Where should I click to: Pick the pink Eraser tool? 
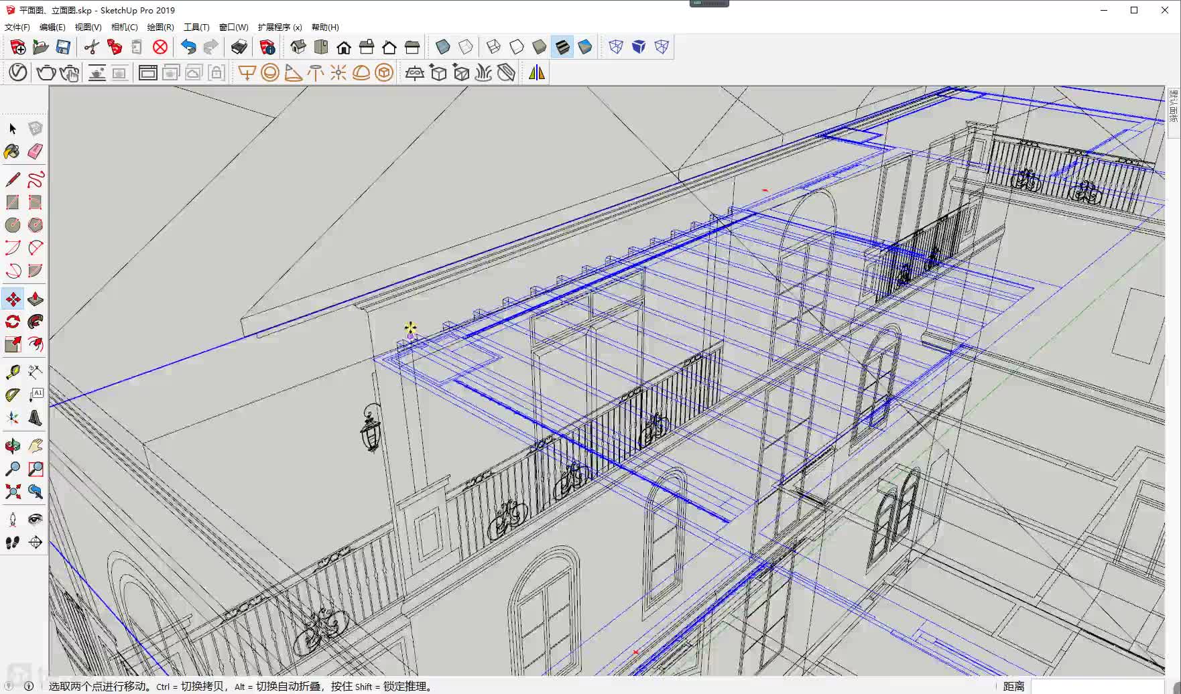[36, 151]
